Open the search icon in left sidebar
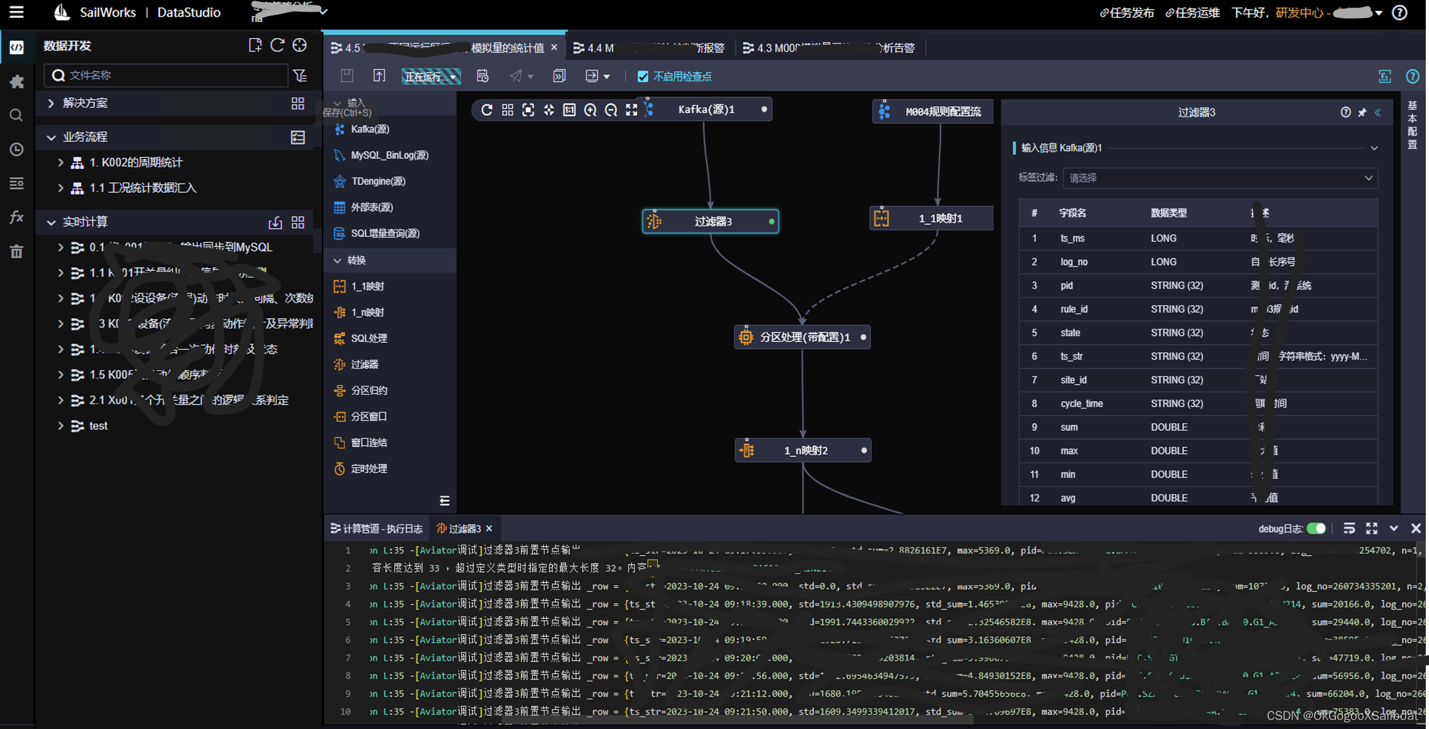The height and width of the screenshot is (729, 1429). point(17,115)
